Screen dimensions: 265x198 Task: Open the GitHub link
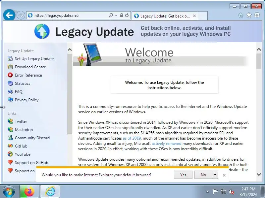pos(21,146)
